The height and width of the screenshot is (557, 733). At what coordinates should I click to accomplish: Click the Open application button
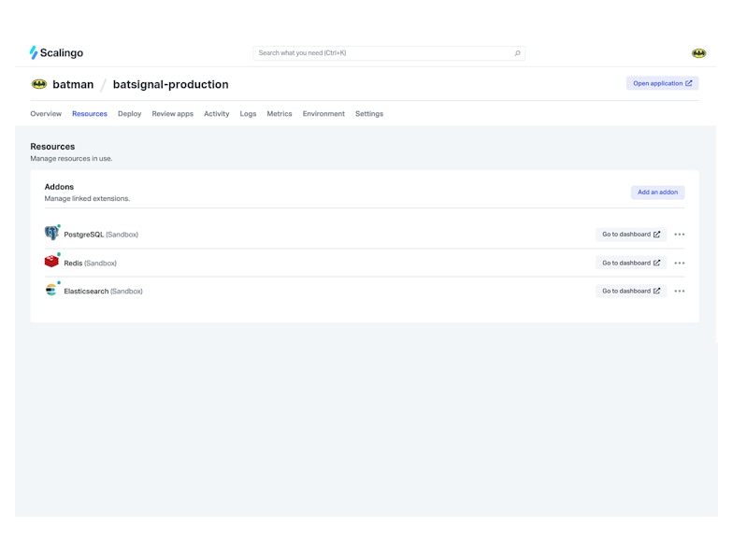[x=662, y=83]
